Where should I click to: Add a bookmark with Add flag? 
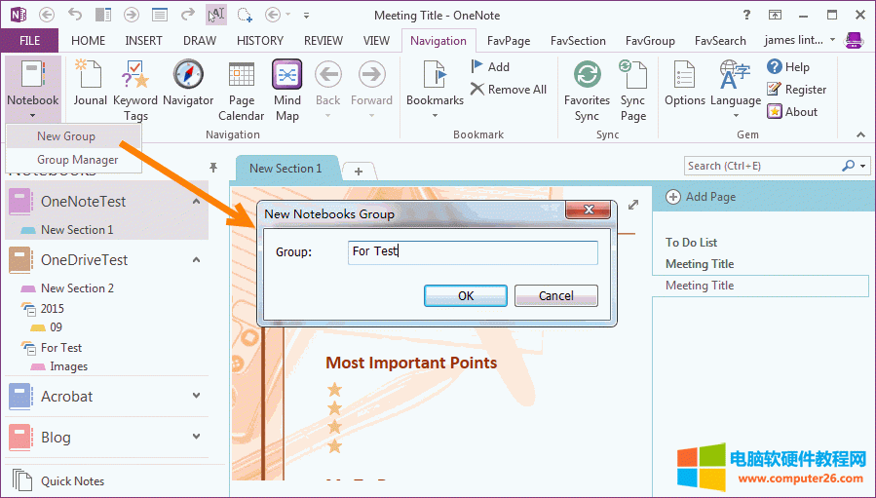(x=490, y=66)
